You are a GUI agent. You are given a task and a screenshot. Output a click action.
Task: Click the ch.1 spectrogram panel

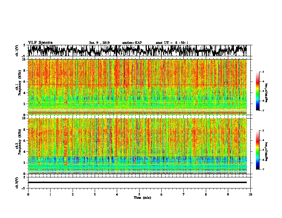coord(137,87)
